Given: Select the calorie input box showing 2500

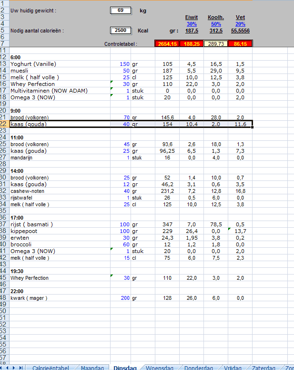Looking at the screenshot, I should coord(120,31).
